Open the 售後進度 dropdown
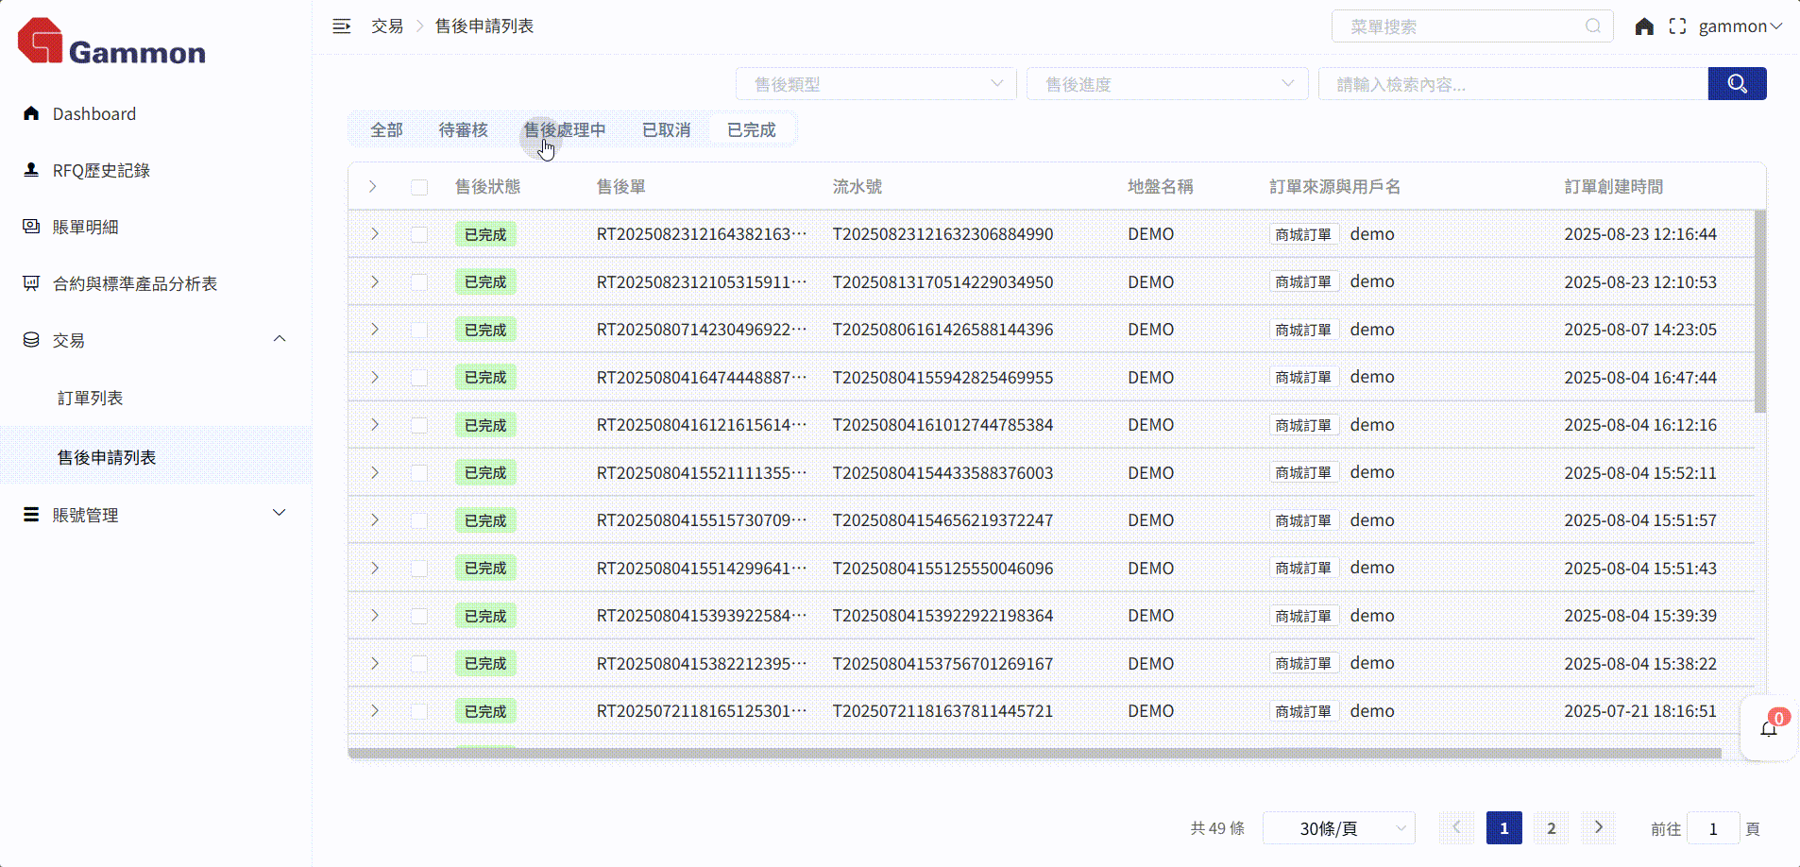This screenshot has width=1800, height=867. click(x=1166, y=84)
